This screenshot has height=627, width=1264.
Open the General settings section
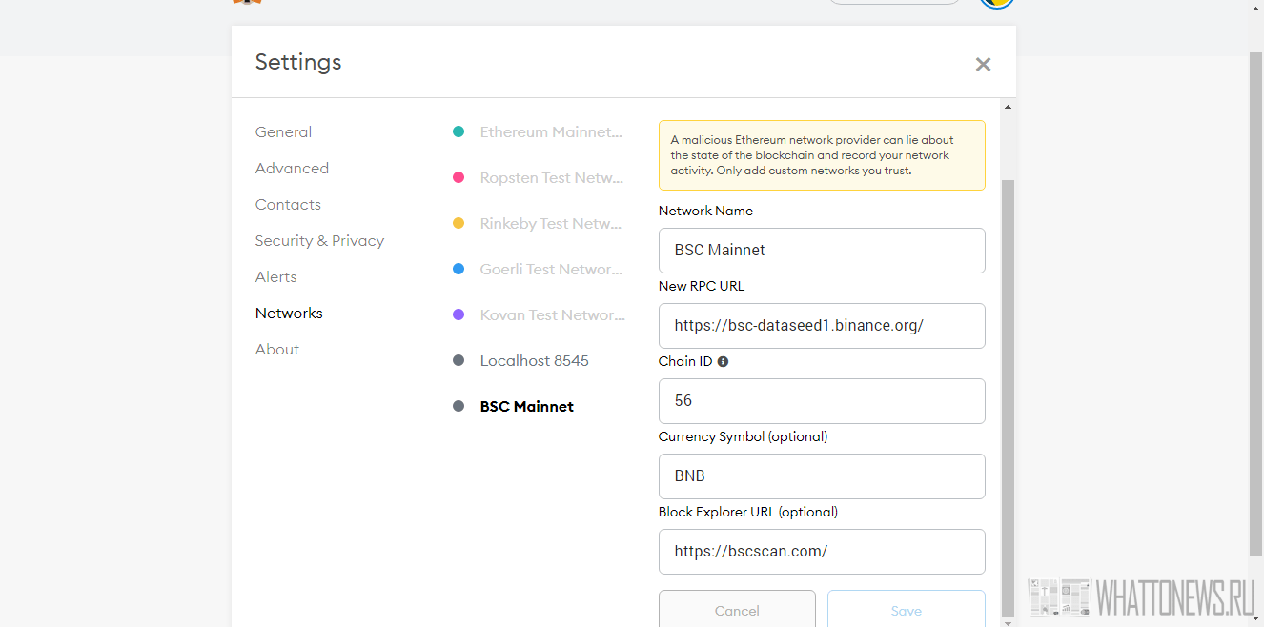[x=283, y=132]
